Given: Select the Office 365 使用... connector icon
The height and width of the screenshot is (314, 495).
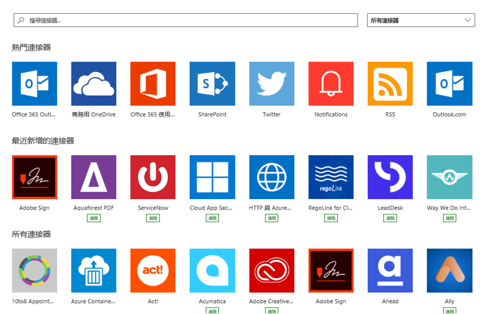Looking at the screenshot, I should pos(153,84).
